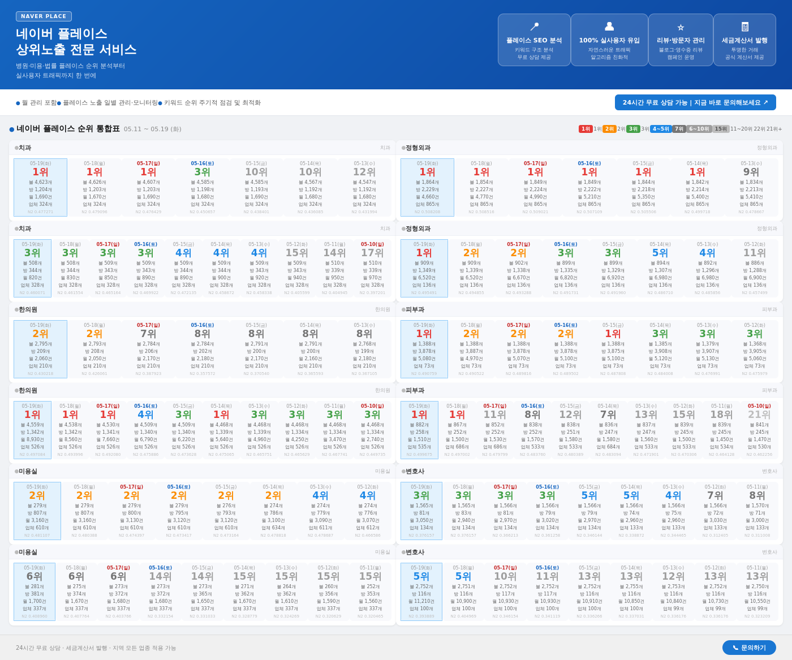Click the 네이버 플레이스 순위 통합표 heading
Screen dimensions: 792x660
tap(68, 129)
